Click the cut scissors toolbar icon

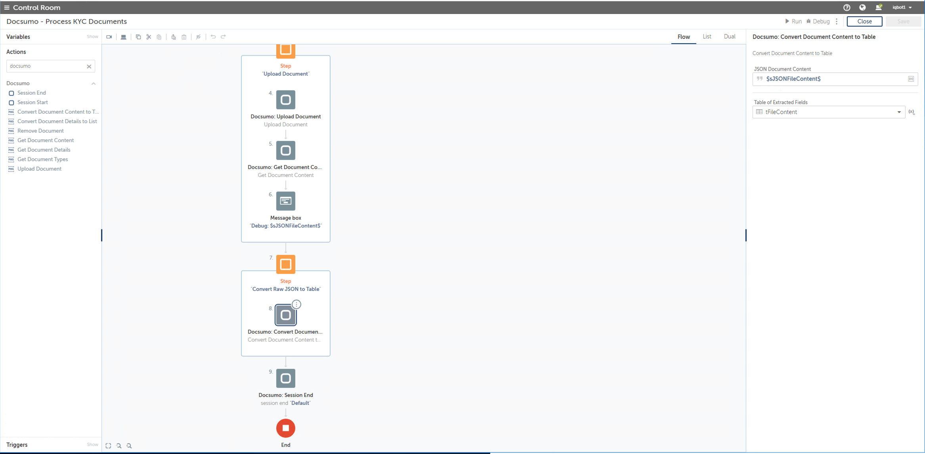(149, 37)
